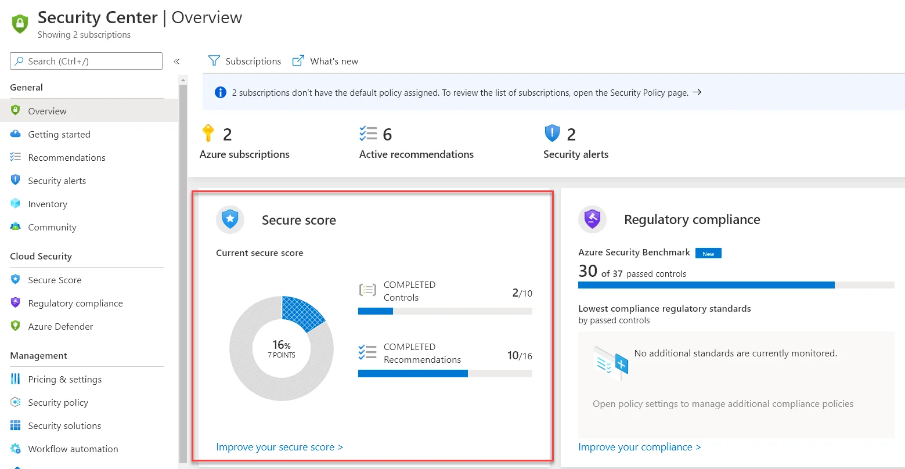Click the What's new external link icon
The image size is (905, 469).
pos(298,61)
